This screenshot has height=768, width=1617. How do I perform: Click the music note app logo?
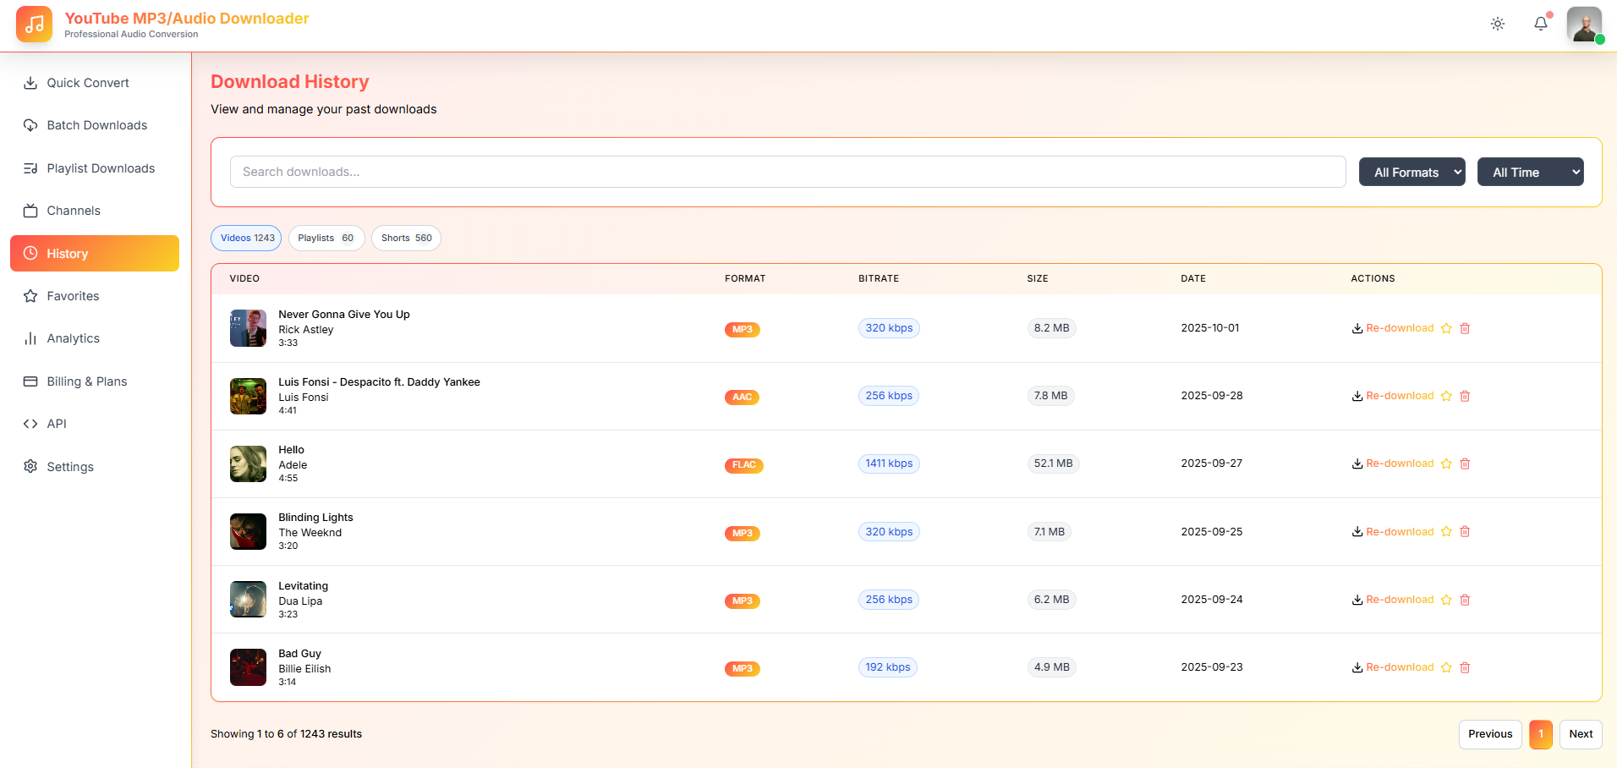tap(34, 25)
